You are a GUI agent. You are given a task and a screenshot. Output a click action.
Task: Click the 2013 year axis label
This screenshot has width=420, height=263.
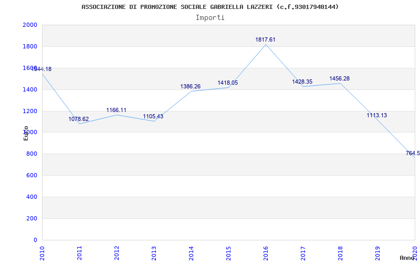pyautogui.click(x=154, y=252)
